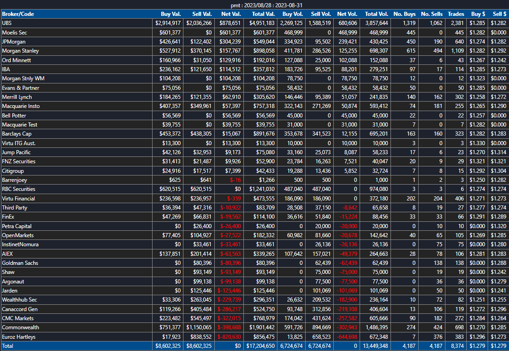Click Virtu ITG Aust. buy price $1.330
509x351 pixels.
pyautogui.click(x=477, y=143)
